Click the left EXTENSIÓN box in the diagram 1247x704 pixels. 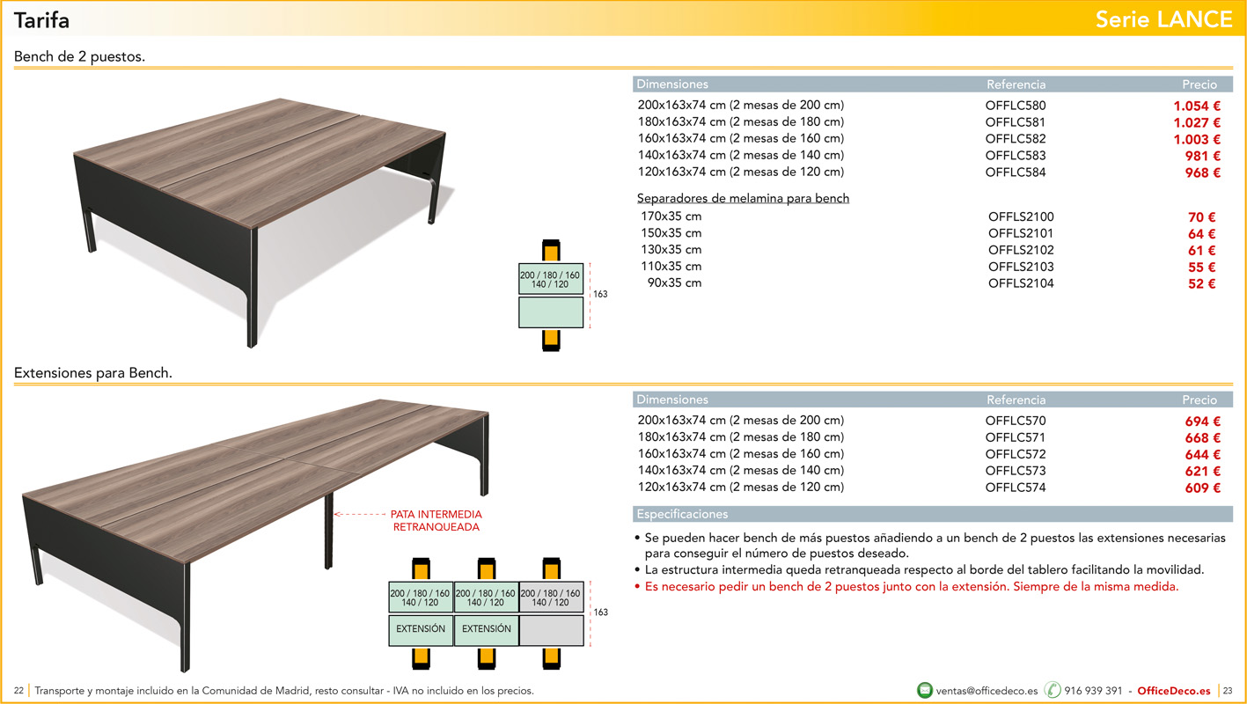coord(421,629)
